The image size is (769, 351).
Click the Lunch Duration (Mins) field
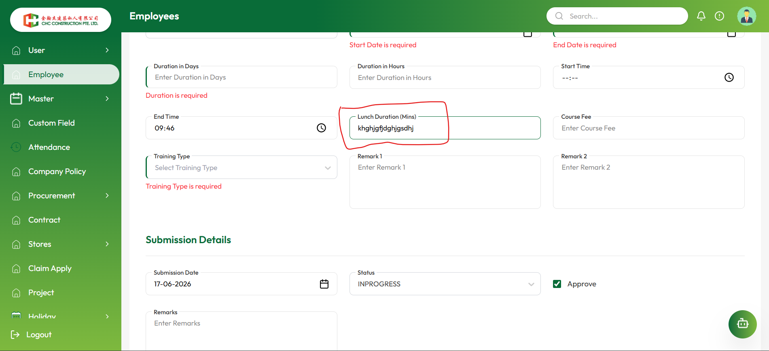click(445, 128)
